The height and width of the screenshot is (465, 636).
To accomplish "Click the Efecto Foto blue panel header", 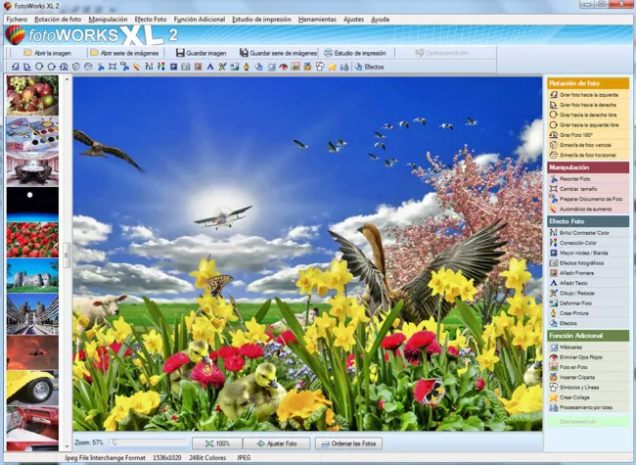I will coord(588,221).
